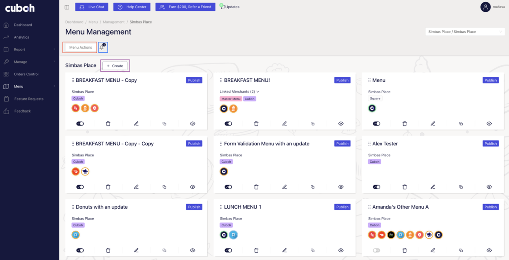Screen dimensions: 509x260
Task: Delete the Form Validation Menu card
Action: [256, 187]
